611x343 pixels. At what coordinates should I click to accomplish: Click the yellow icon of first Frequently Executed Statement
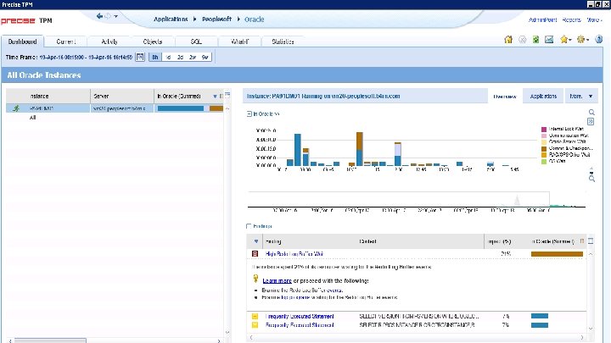click(x=255, y=317)
